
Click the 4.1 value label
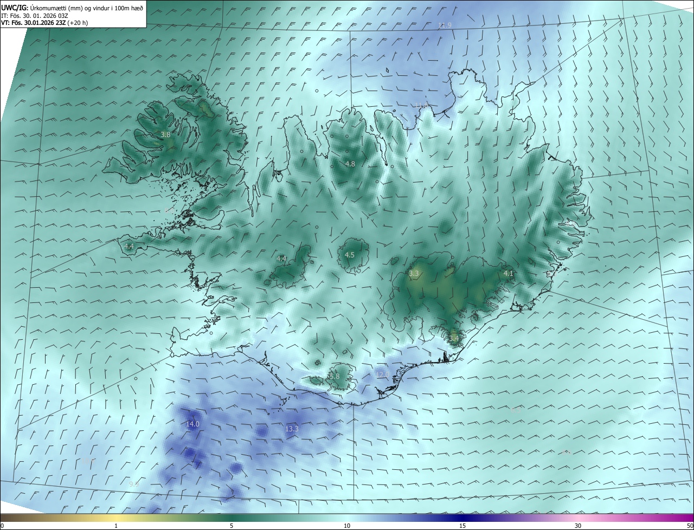coord(508,274)
